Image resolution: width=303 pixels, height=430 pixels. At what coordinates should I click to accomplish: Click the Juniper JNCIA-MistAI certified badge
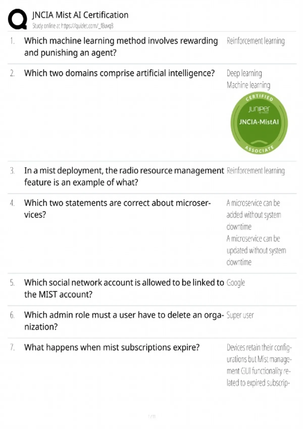click(x=259, y=123)
